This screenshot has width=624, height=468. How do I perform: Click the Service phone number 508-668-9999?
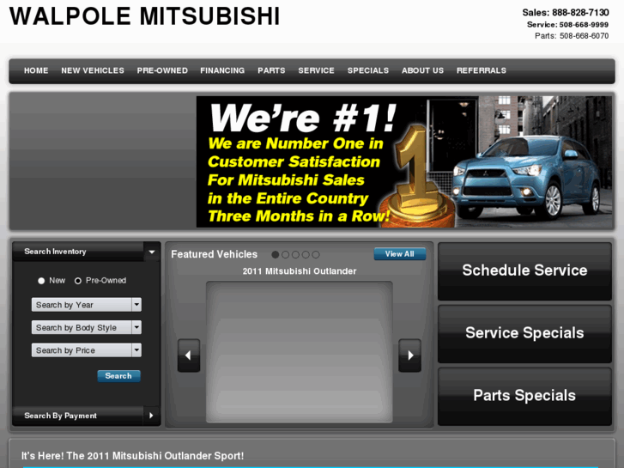click(584, 25)
